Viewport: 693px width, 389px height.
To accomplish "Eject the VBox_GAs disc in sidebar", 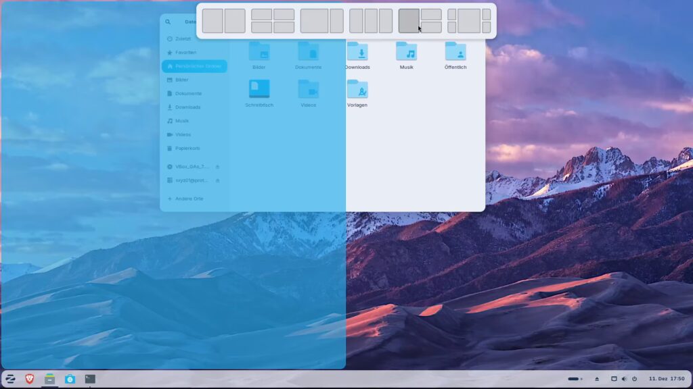I will tap(217, 167).
